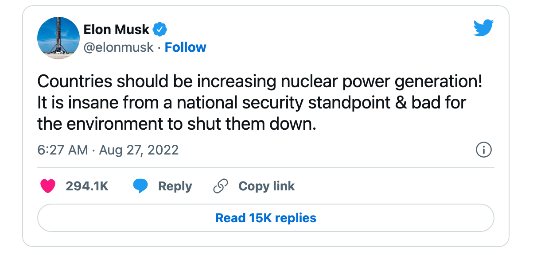Click the chain link icon
The width and height of the screenshot is (537, 255).
pos(220,186)
